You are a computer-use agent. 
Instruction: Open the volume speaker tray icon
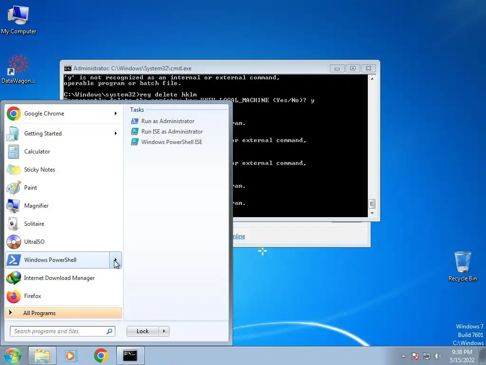(x=438, y=356)
